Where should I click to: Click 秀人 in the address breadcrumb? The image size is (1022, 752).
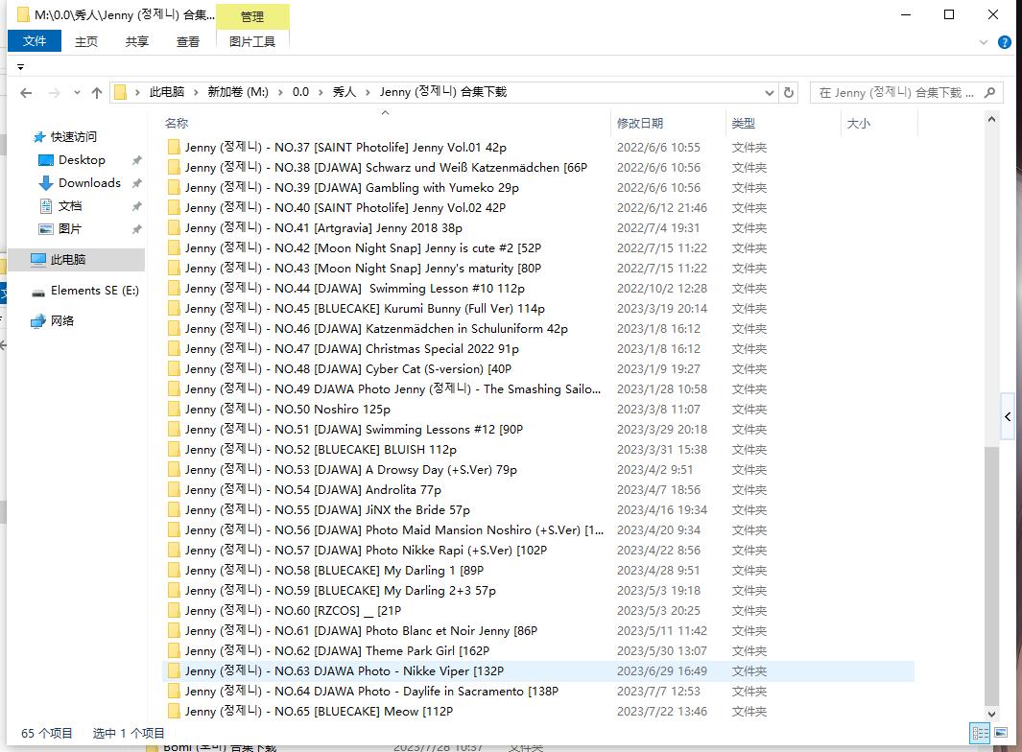pyautogui.click(x=345, y=92)
